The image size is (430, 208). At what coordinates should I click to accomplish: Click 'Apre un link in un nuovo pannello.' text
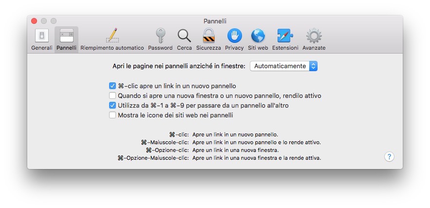(235, 135)
